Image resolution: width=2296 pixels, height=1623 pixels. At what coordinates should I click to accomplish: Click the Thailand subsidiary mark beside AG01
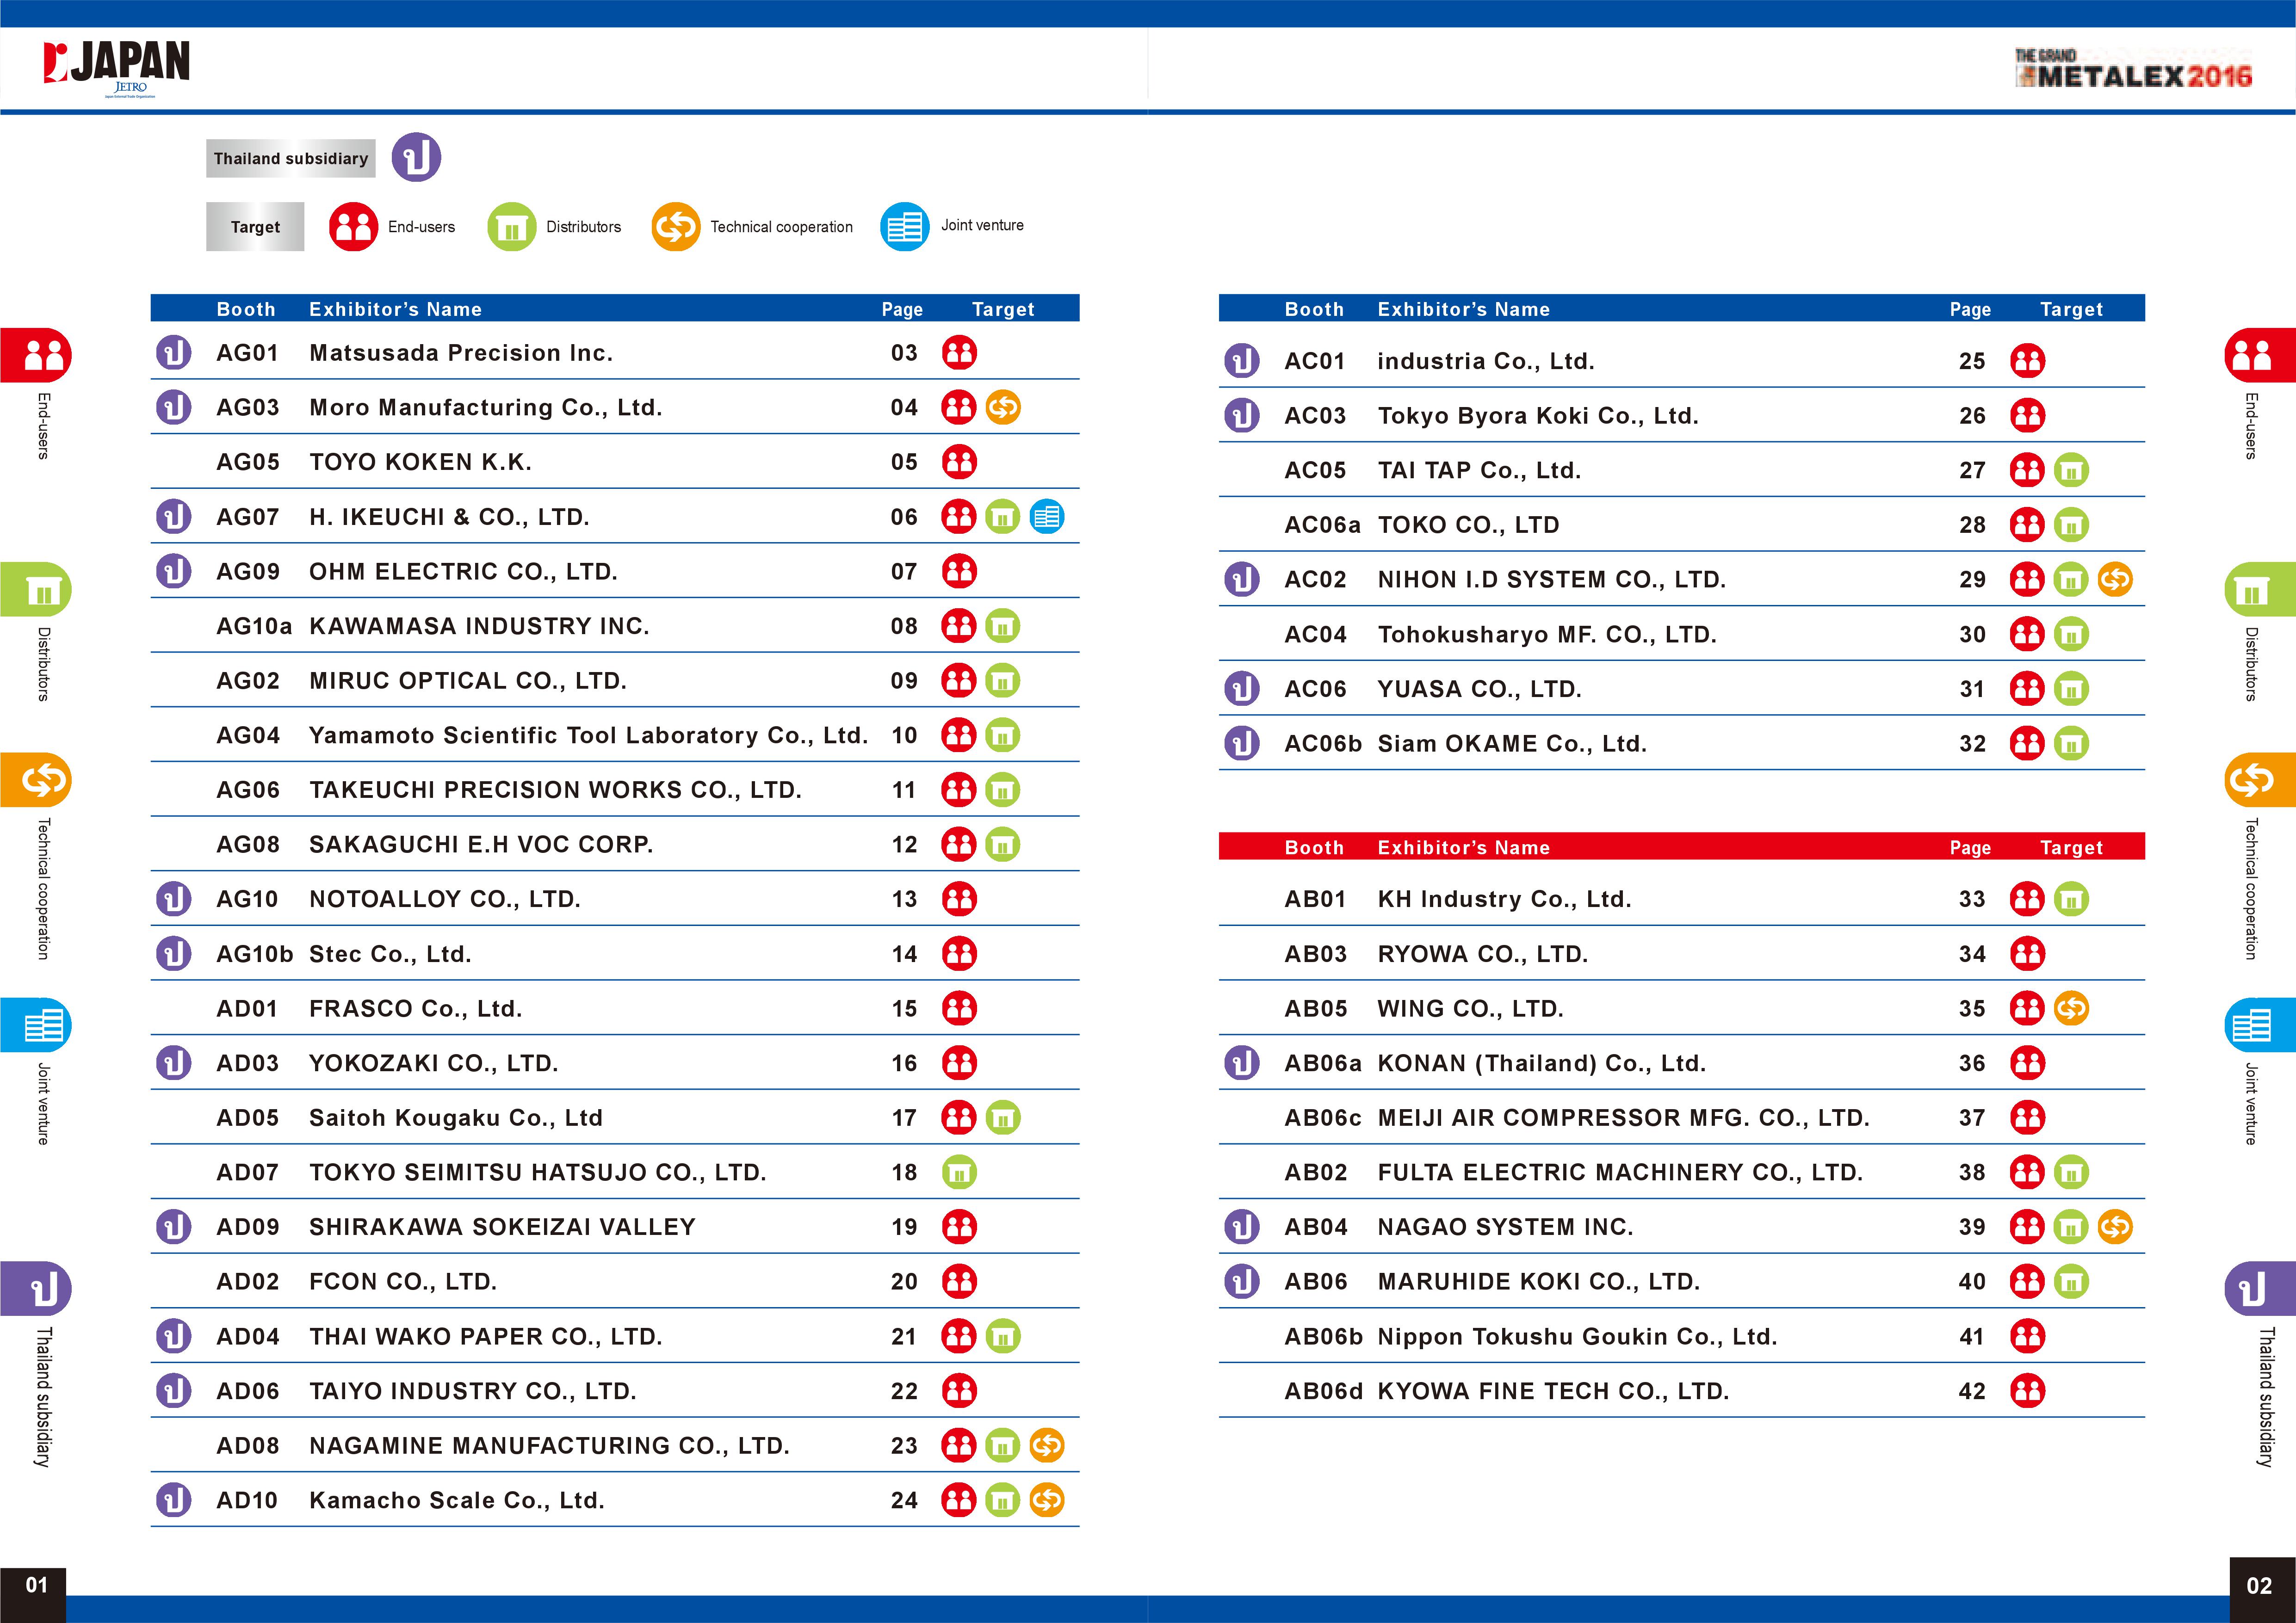174,352
